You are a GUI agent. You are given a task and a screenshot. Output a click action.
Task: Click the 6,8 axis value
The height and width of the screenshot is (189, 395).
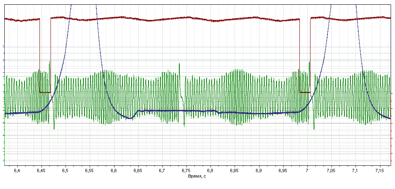211,170
